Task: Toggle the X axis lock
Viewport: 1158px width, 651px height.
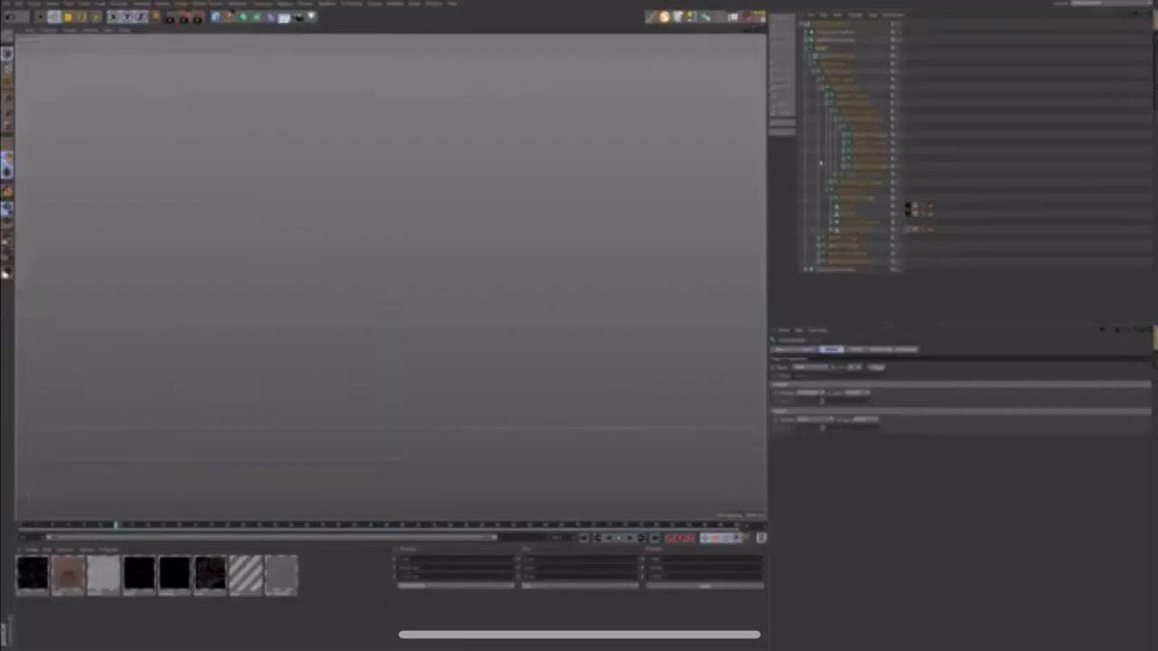Action: (x=113, y=16)
